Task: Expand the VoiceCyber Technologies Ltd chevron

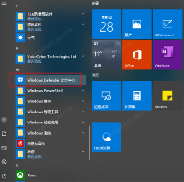Action: coord(83,56)
